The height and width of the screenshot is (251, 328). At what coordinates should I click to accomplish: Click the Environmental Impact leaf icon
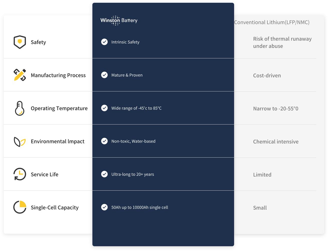pos(20,142)
